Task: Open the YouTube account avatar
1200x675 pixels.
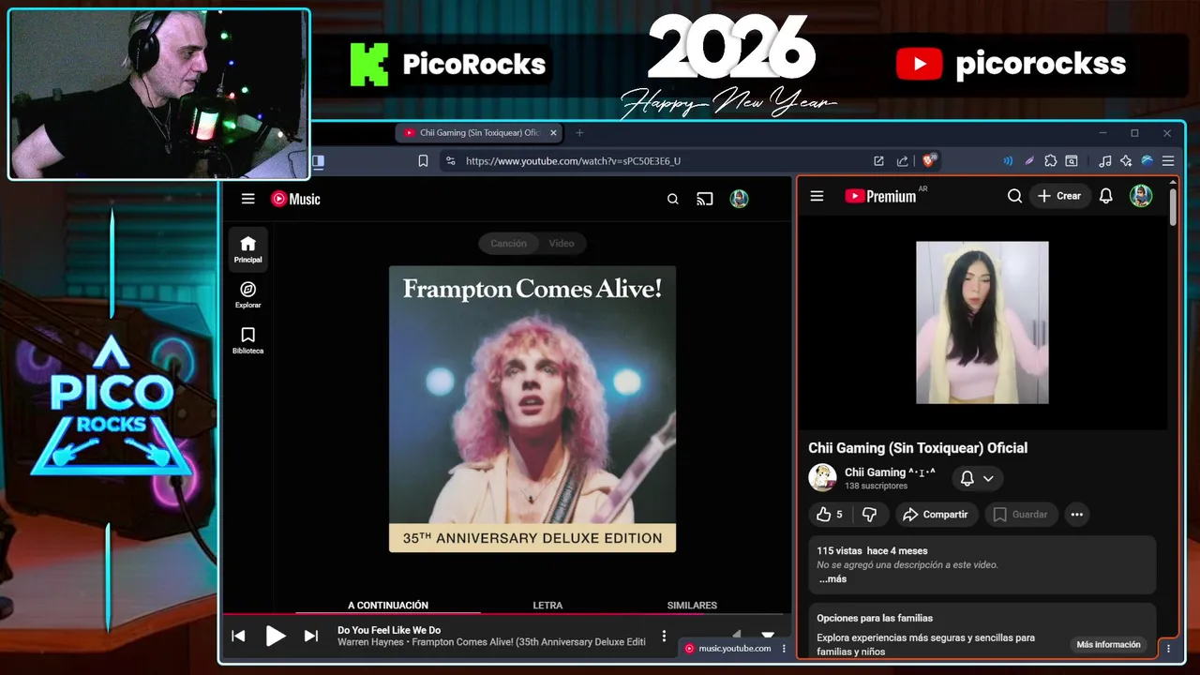Action: pos(1141,196)
